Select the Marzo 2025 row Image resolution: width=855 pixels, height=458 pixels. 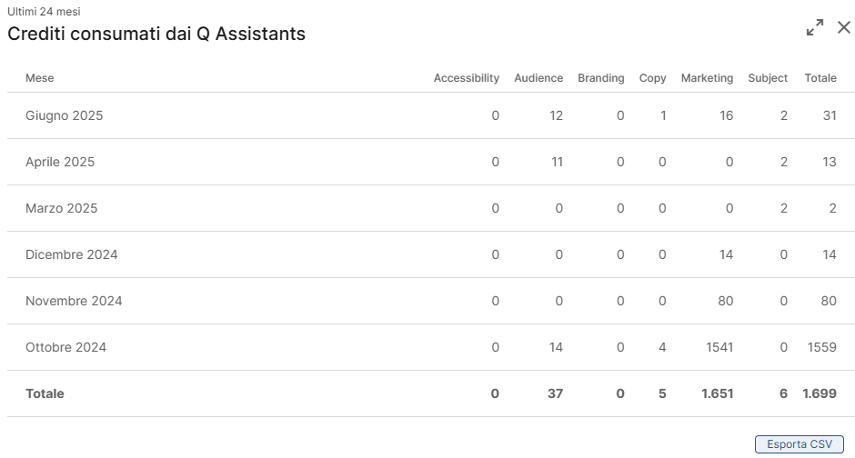431,208
